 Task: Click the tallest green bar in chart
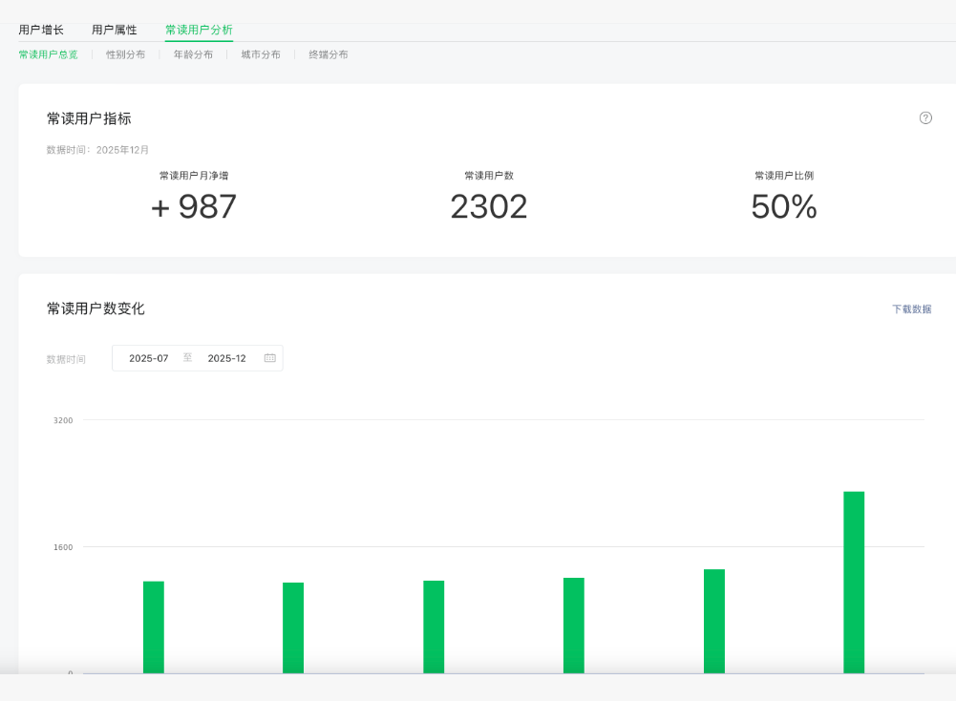854,583
